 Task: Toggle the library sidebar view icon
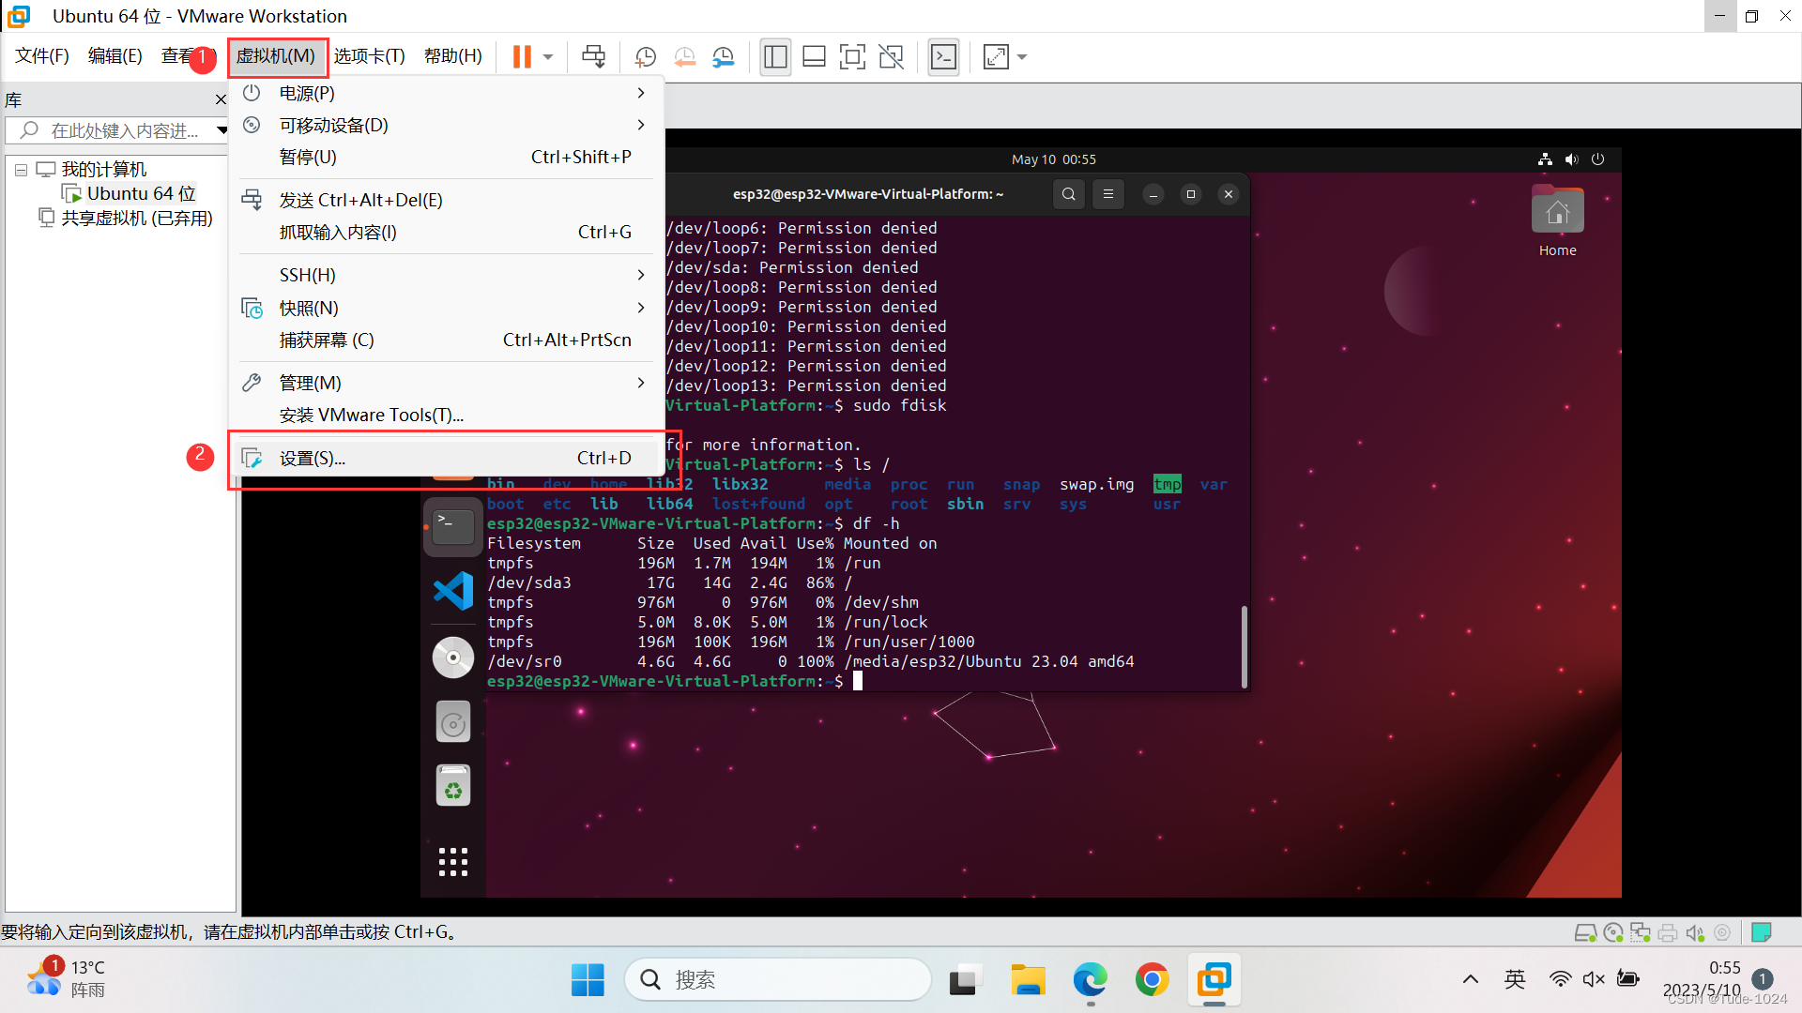pyautogui.click(x=775, y=56)
